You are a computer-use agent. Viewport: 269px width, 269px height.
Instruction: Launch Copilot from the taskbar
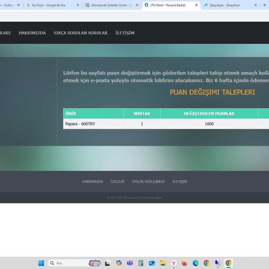(x=119, y=263)
